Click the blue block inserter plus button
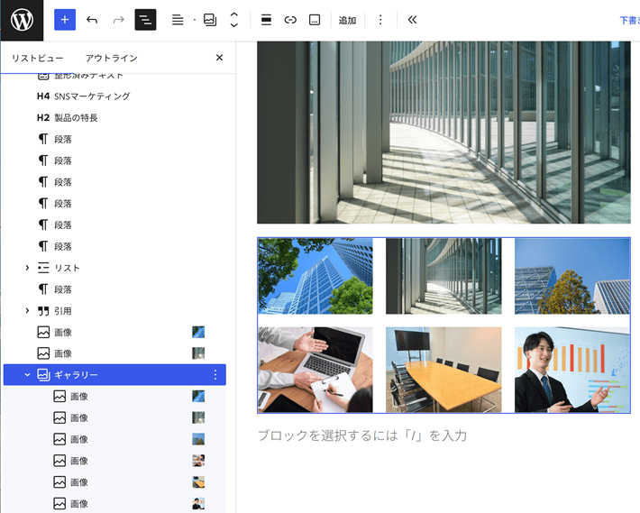This screenshot has width=640, height=513. (65, 20)
